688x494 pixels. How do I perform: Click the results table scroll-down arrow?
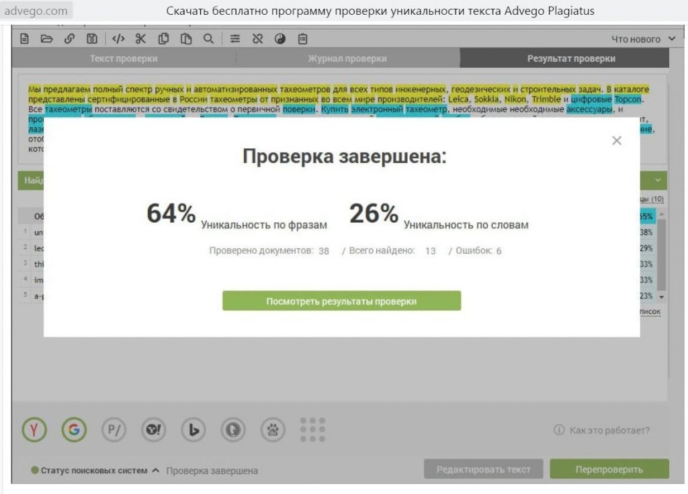pos(662,297)
